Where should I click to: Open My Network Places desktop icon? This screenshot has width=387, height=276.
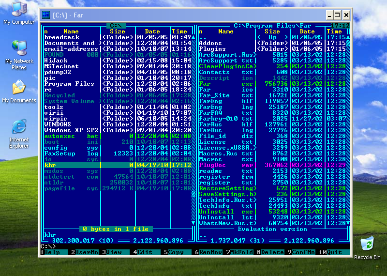click(19, 55)
